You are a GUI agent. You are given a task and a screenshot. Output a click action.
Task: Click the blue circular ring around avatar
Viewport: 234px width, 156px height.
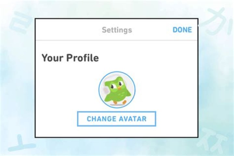[117, 72]
